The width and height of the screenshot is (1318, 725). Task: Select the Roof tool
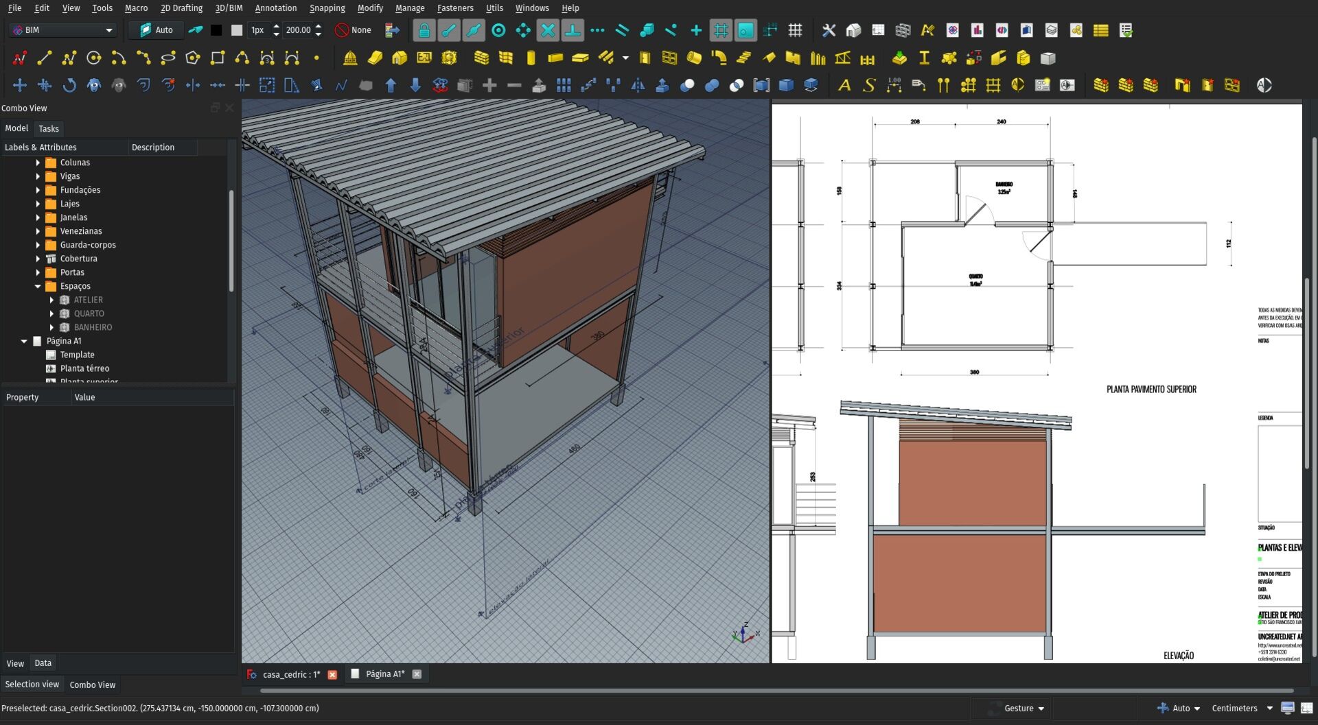point(768,58)
